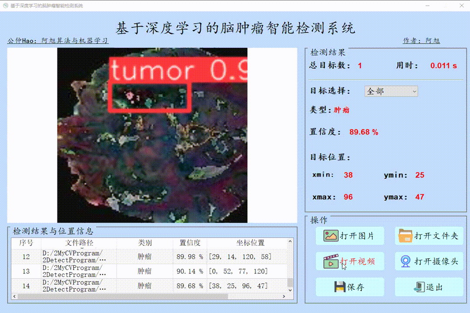This screenshot has width=470, height=313.
Task: Open an image with 打开图片
Action: (x=349, y=235)
